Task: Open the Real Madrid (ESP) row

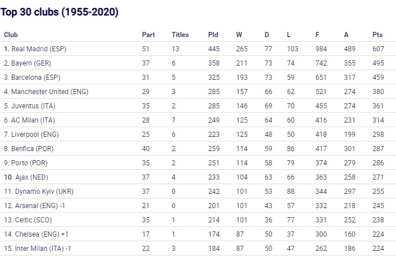Action: coord(198,48)
